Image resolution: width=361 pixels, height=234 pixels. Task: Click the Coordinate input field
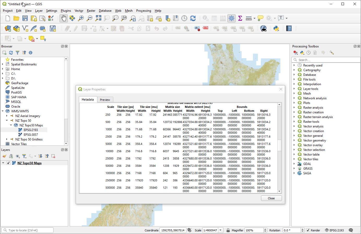pyautogui.click(x=173, y=230)
